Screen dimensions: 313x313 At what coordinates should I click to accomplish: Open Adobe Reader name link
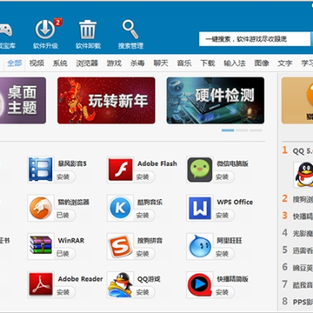click(x=80, y=279)
